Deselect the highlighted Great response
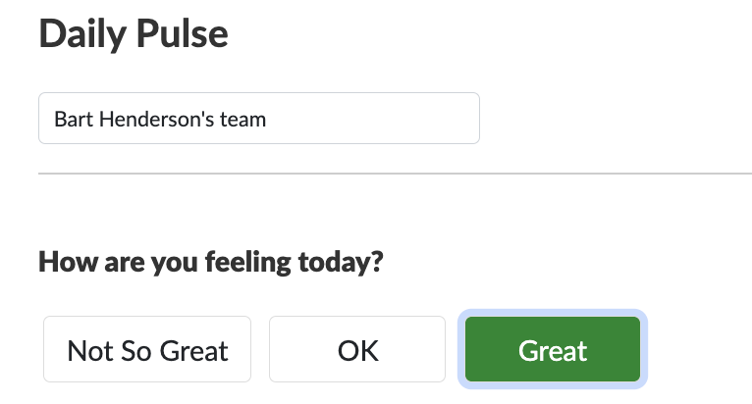752x404 pixels. [x=553, y=349]
